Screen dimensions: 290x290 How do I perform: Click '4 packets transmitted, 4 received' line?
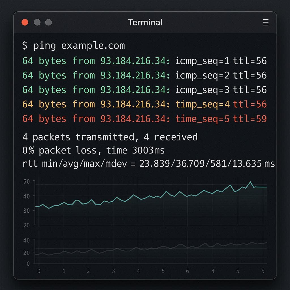110,137
